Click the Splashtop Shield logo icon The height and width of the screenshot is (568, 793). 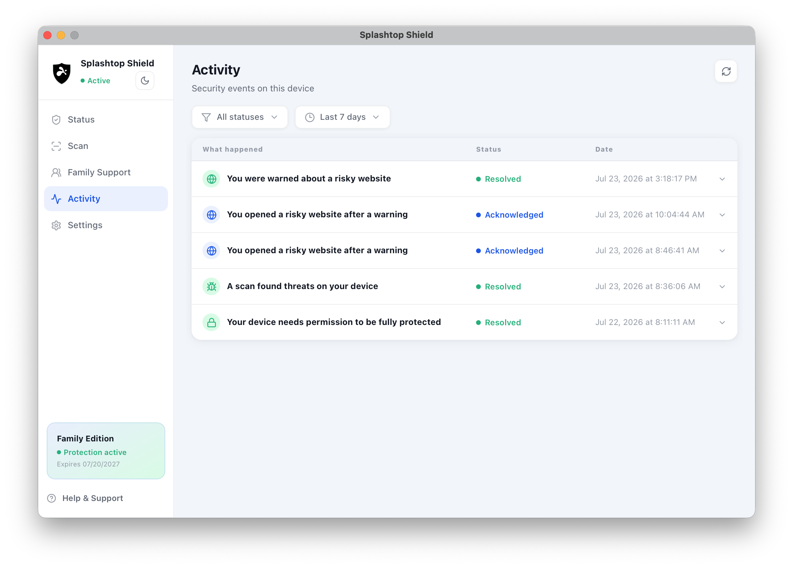coord(62,73)
